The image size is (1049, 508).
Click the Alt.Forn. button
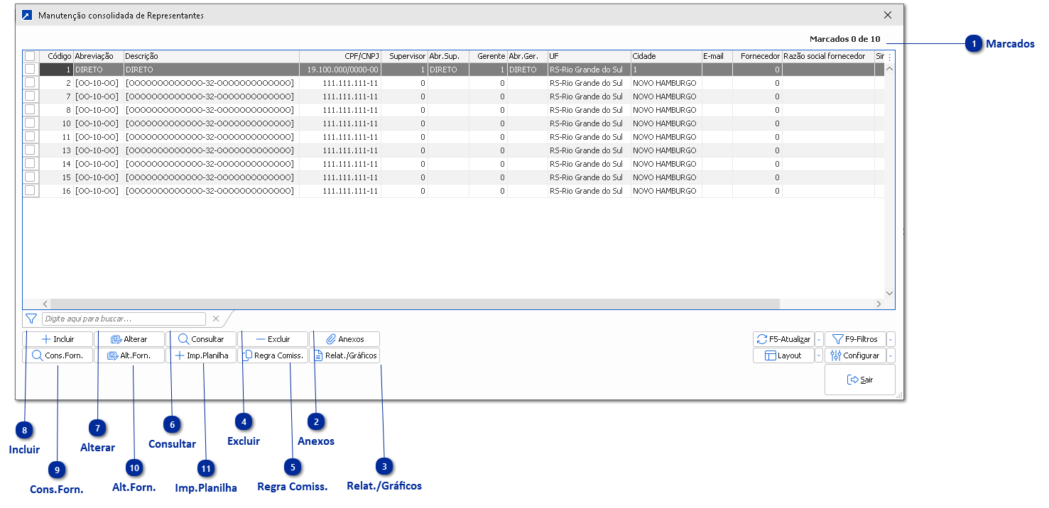pyautogui.click(x=130, y=355)
